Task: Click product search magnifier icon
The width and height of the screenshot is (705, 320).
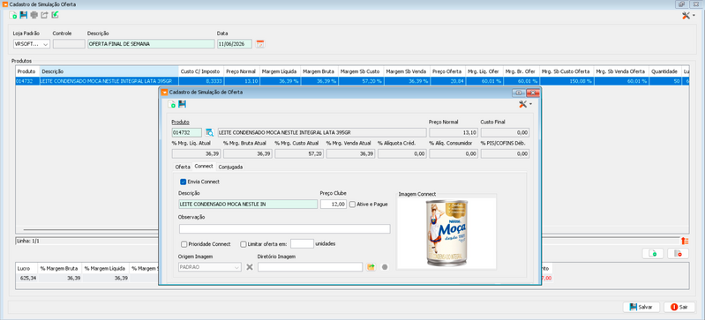Action: 209,132
